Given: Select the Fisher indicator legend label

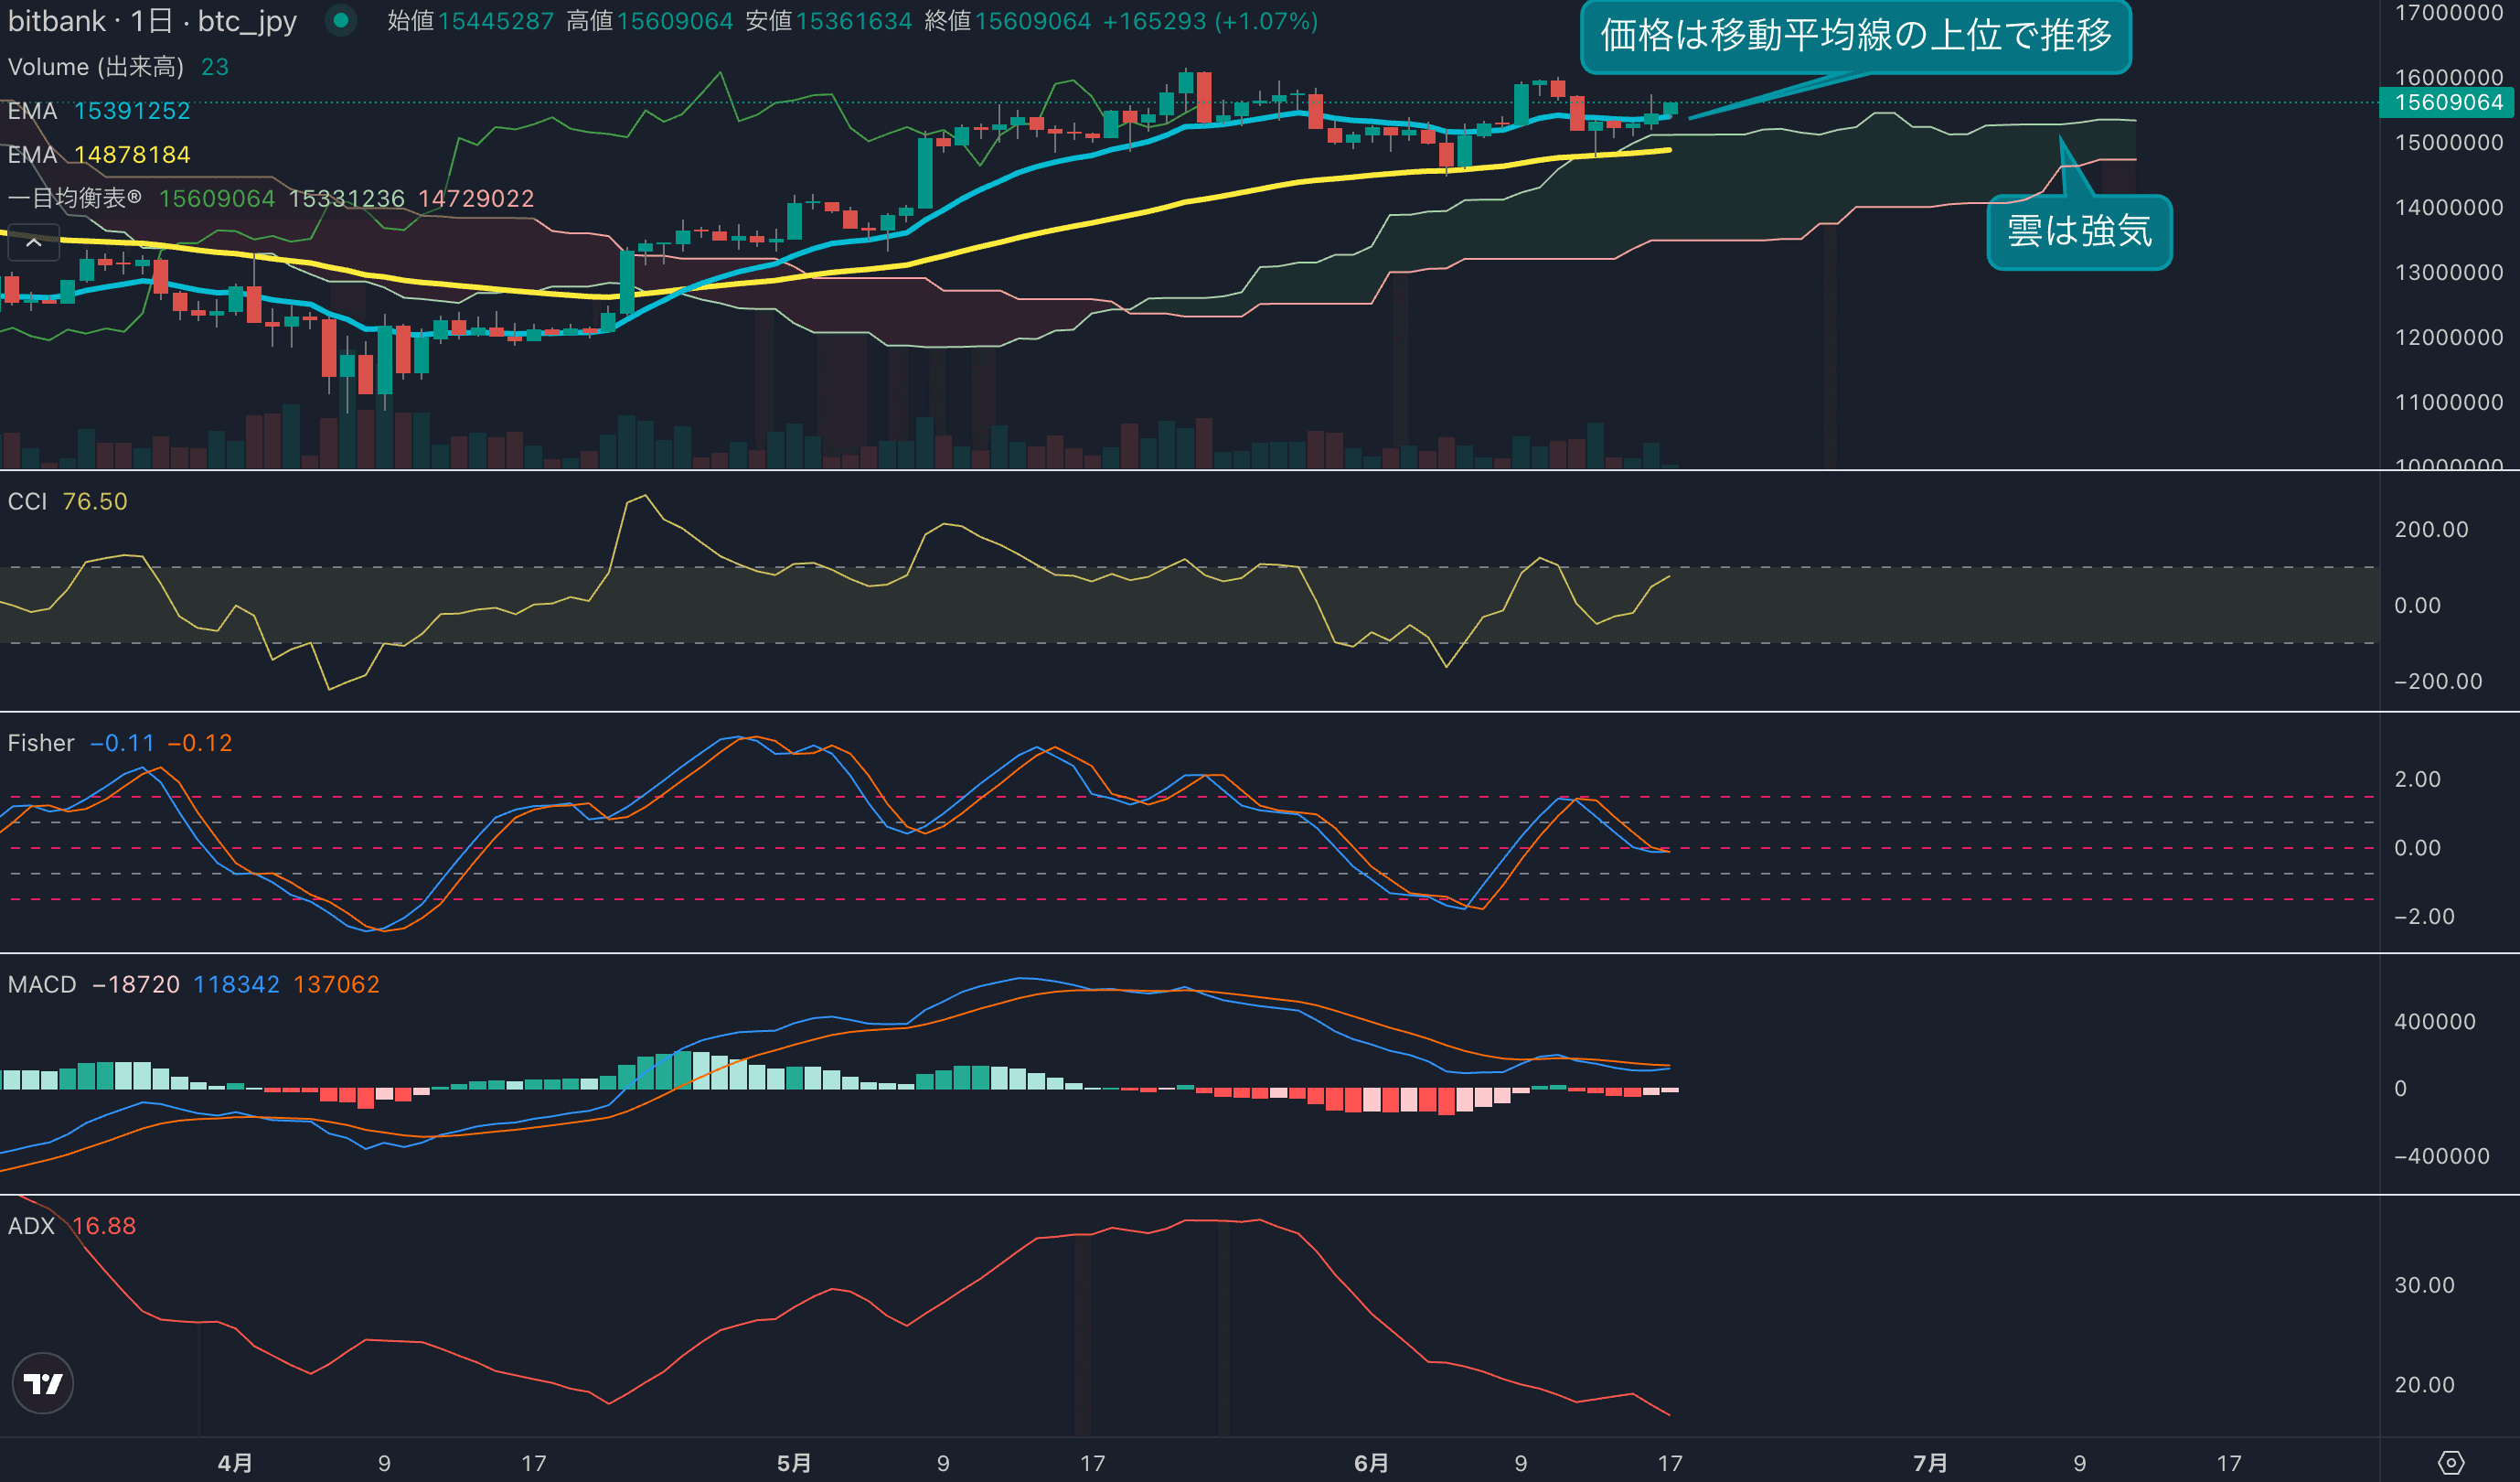Looking at the screenshot, I should (41, 743).
